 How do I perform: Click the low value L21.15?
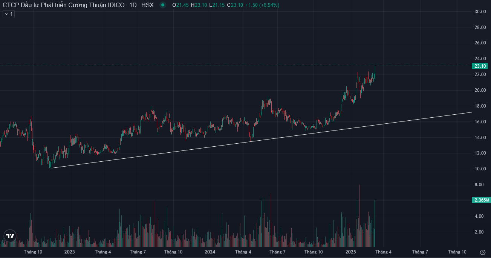click(x=217, y=5)
